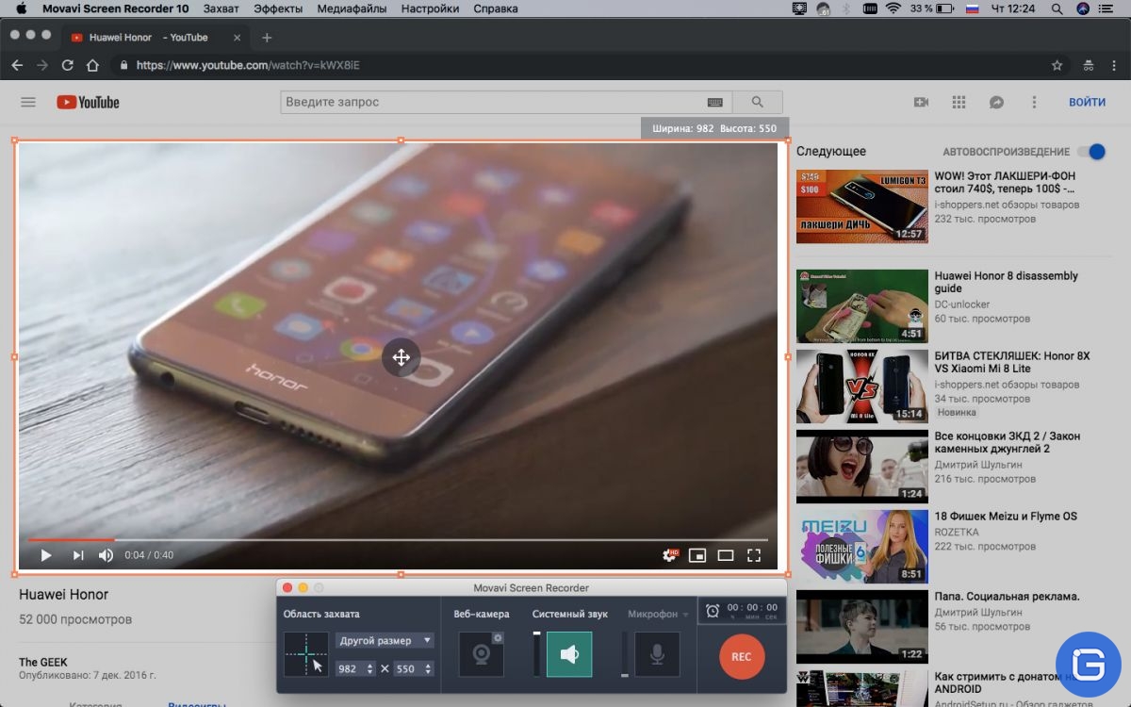Screen dimensions: 1131x707
Task: Open the Apple menu
Action: pos(20,8)
